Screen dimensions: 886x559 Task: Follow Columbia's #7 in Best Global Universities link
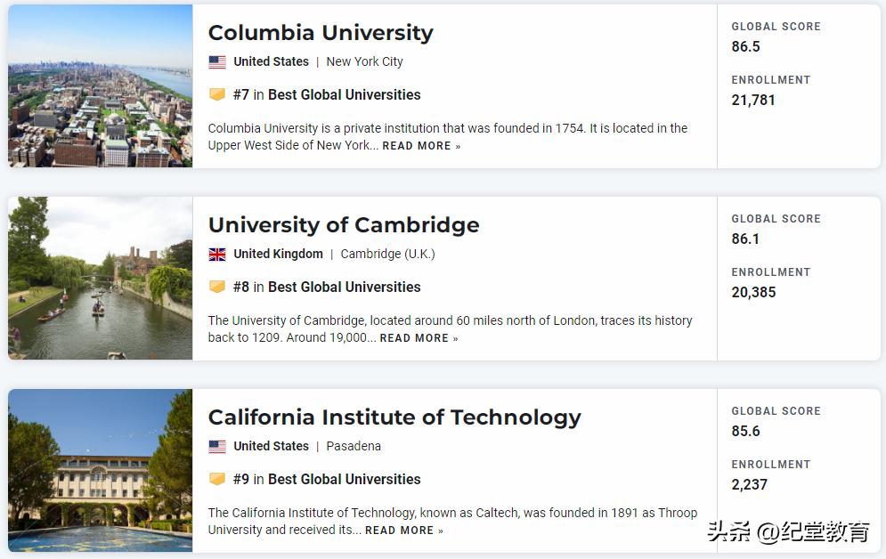click(327, 94)
